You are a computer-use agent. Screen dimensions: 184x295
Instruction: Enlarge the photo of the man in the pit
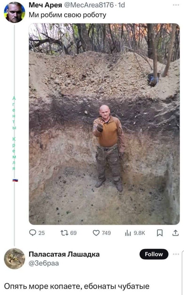(x=104, y=124)
